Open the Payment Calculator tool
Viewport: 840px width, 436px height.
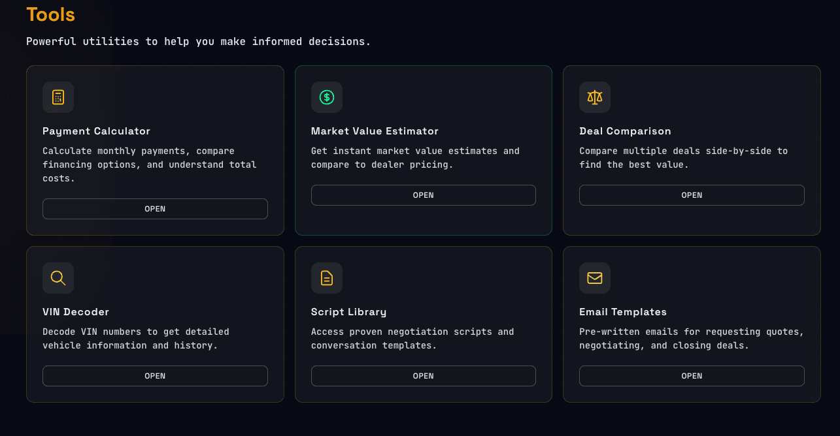coord(155,208)
